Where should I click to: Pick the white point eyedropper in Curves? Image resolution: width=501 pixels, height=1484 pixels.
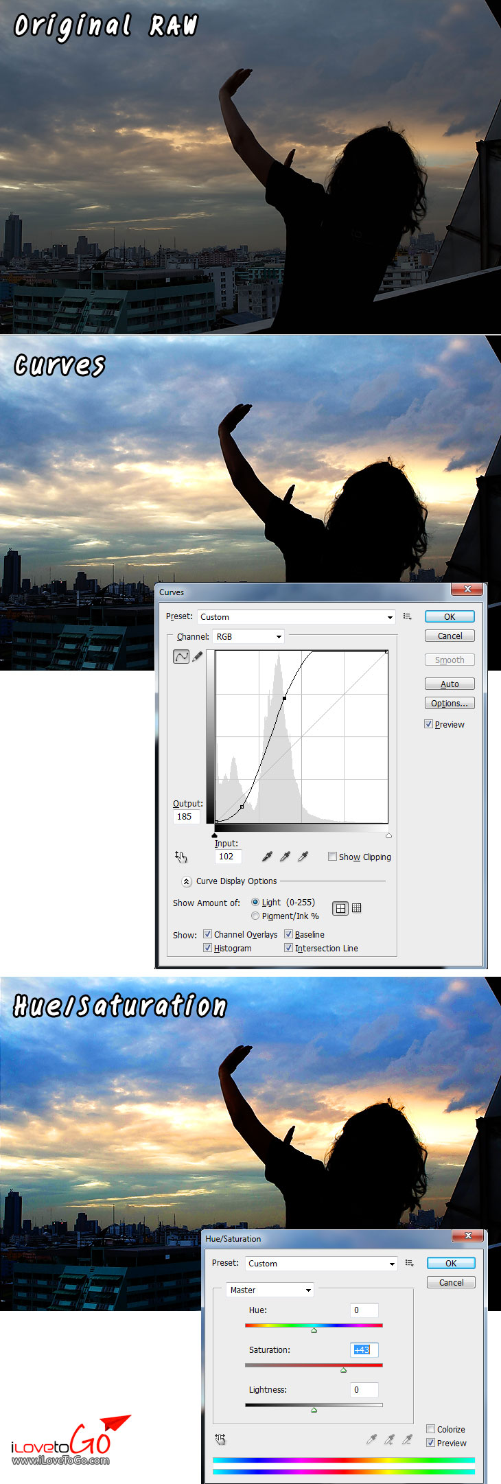[x=303, y=857]
